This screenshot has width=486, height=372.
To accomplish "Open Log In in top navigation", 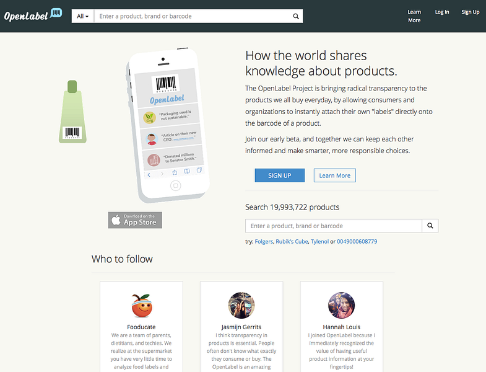I will (x=442, y=12).
